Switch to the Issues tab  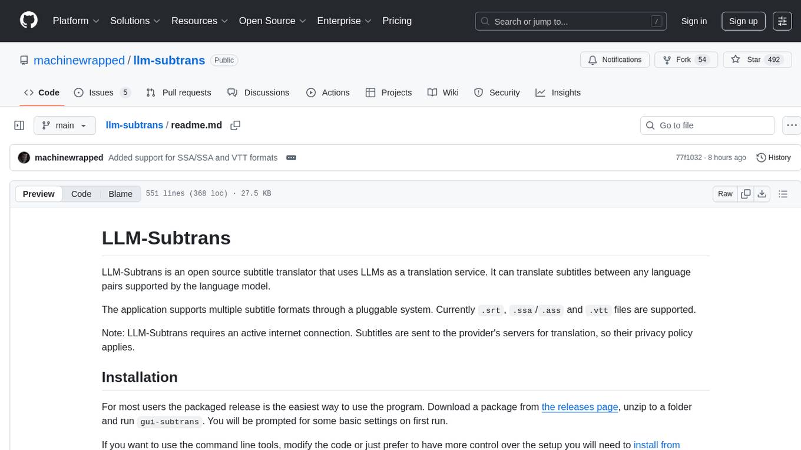pos(101,92)
